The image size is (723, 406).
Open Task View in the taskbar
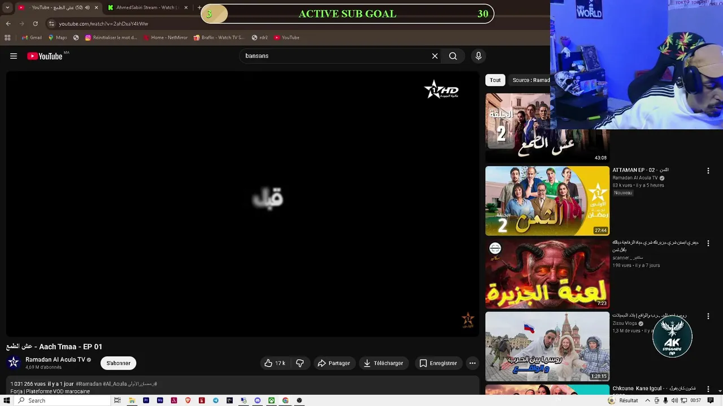pos(117,400)
